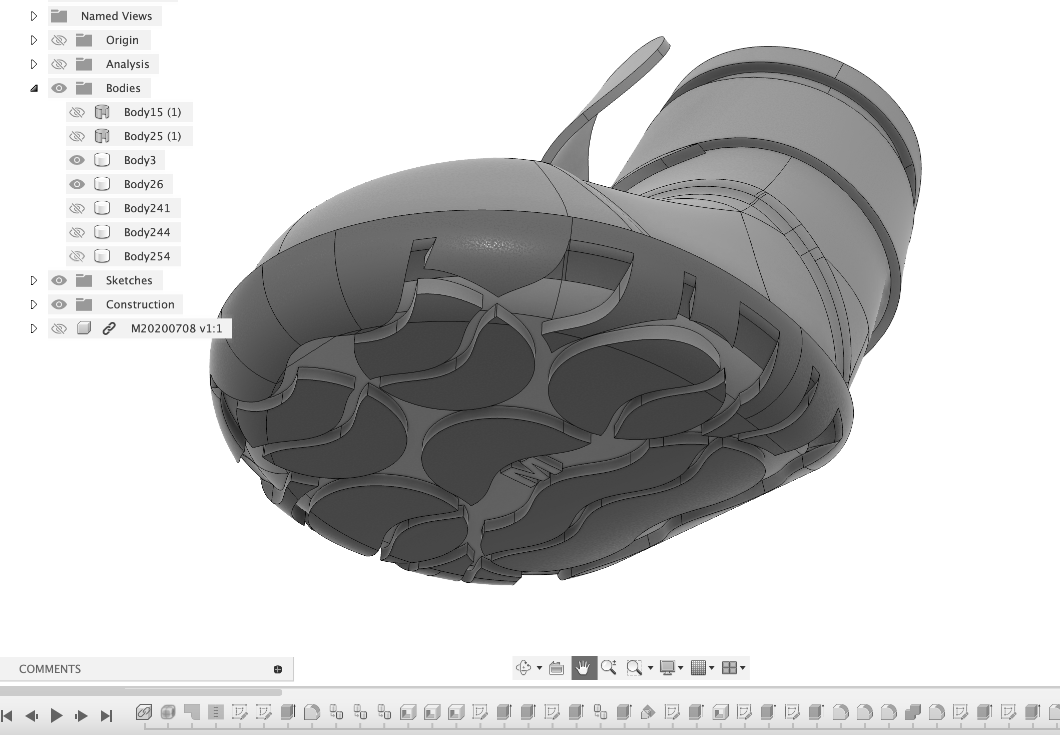The height and width of the screenshot is (735, 1060).
Task: Expand the Sketches folder
Action: [34, 280]
